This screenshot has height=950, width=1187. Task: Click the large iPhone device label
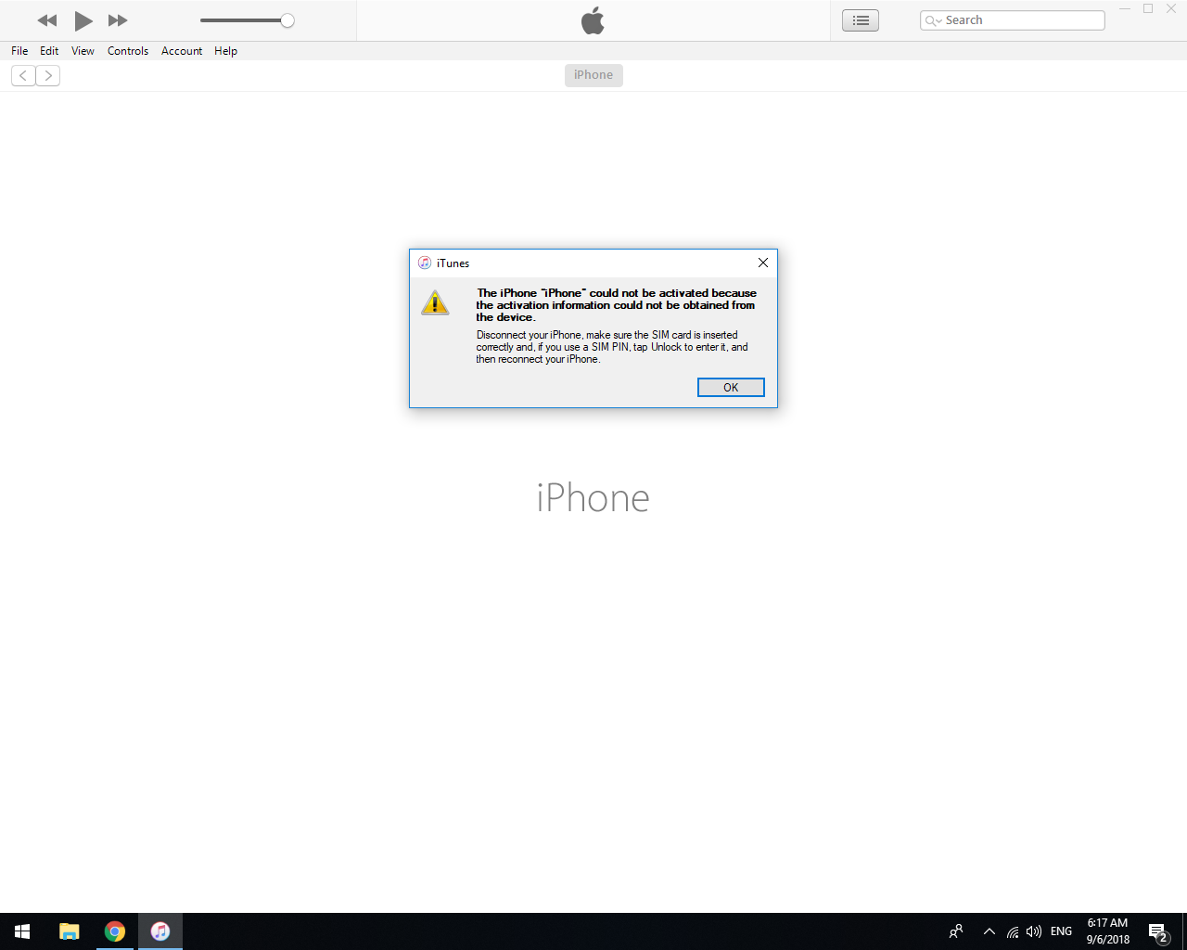tap(593, 498)
